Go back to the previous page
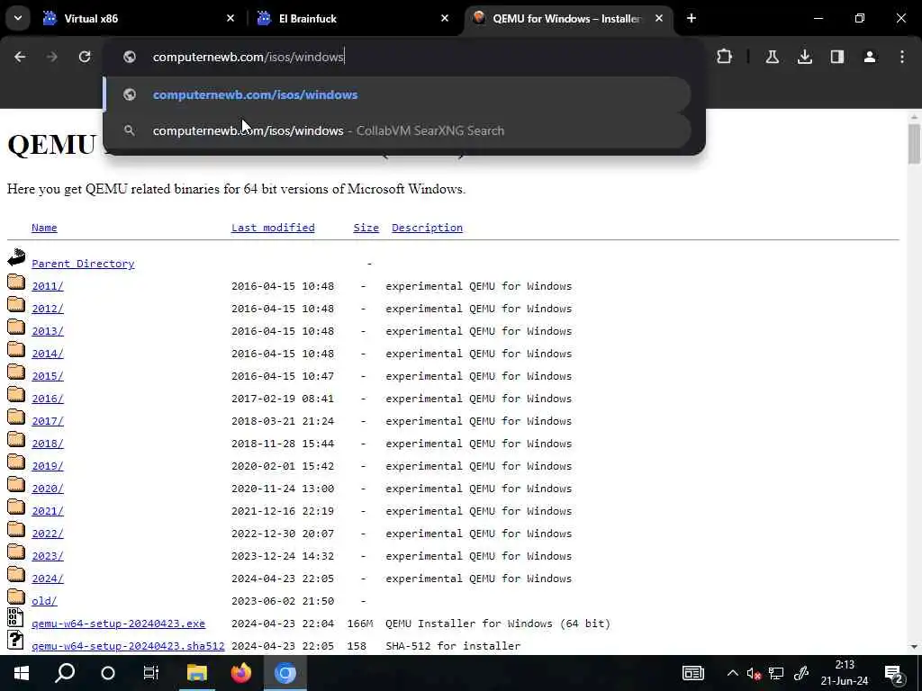Screen dimensions: 922x691 point(20,57)
